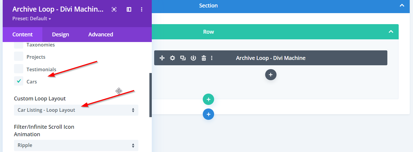Add new module with gray plus button
This screenshot has width=413, height=152.
(x=270, y=75)
